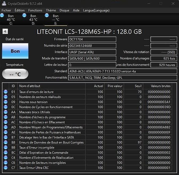Click threshold value 97
The height and width of the screenshot is (175, 179).
pyautogui.click(x=140, y=142)
